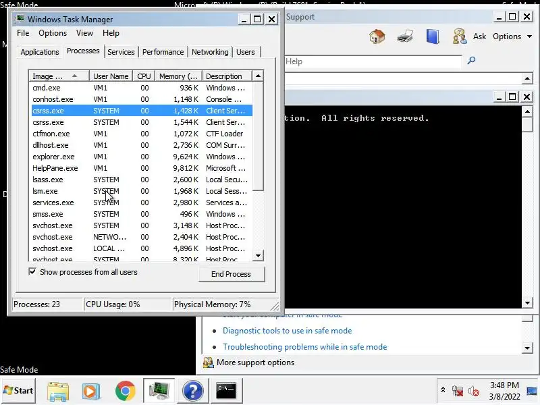Viewport: 540px width, 405px height.
Task: Switch to Networking tab
Action: (x=210, y=52)
